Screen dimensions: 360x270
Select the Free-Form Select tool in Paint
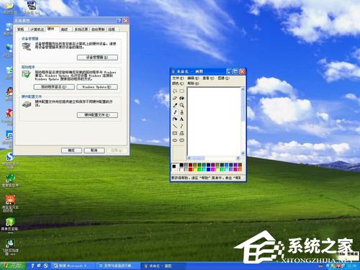175,91
